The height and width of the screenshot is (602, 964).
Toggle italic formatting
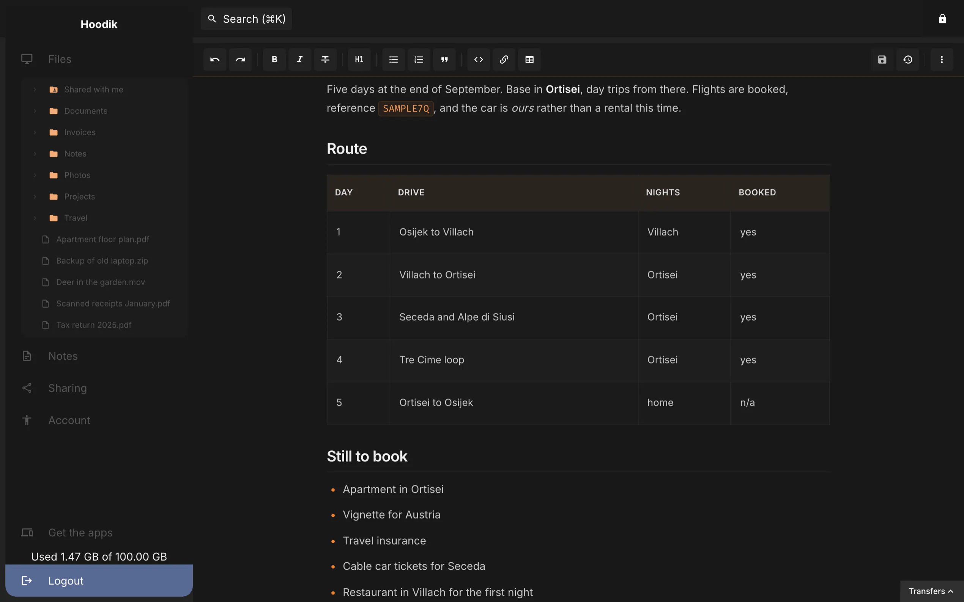pos(300,59)
